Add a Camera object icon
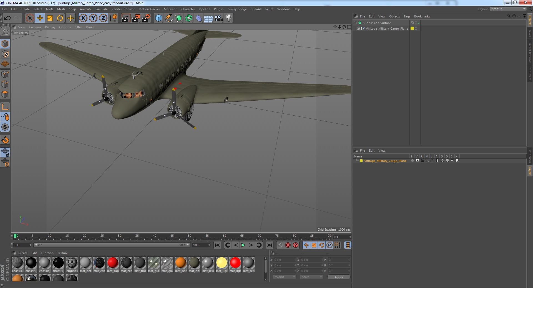Image resolution: width=533 pixels, height=321 pixels. (x=218, y=18)
